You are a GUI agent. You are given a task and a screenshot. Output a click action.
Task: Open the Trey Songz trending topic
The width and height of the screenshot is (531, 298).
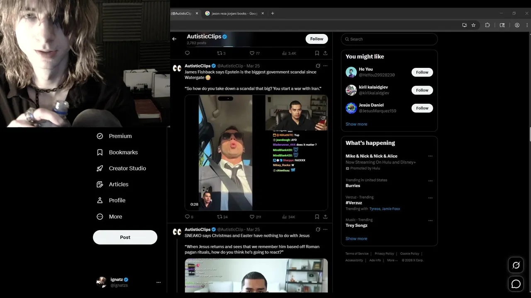[x=356, y=226]
